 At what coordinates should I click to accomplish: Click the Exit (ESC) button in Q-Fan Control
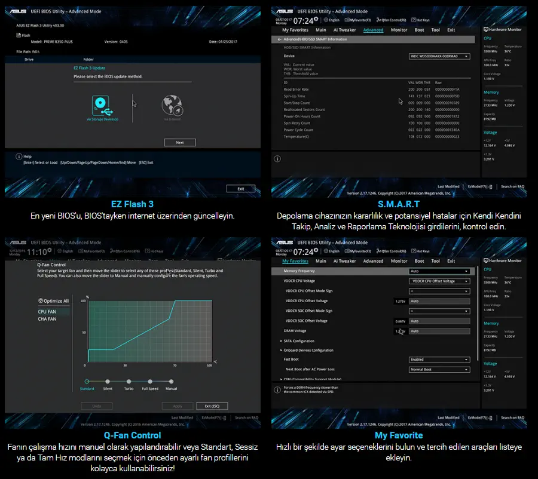click(212, 406)
